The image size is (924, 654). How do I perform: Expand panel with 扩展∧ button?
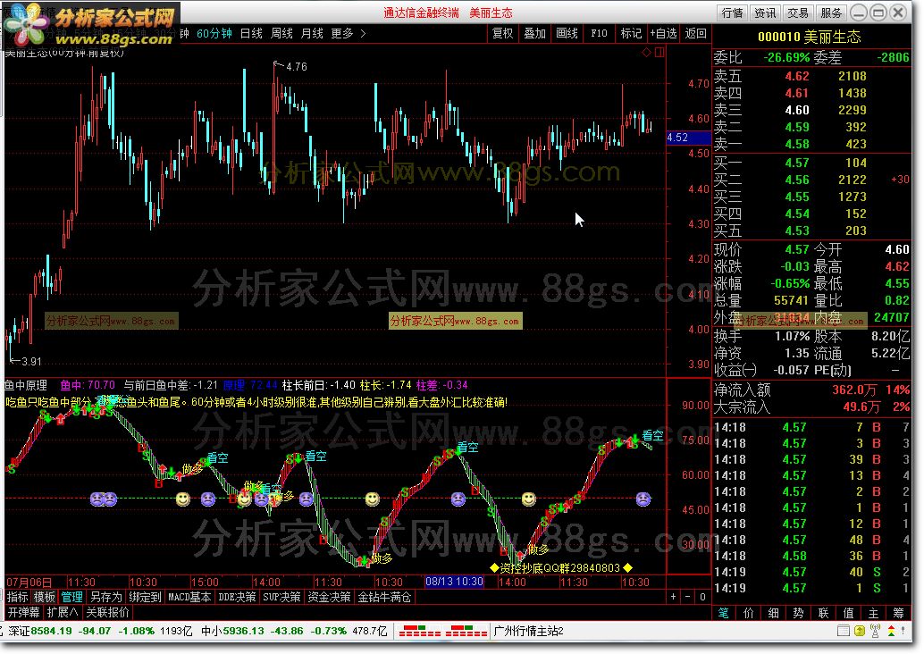(63, 612)
